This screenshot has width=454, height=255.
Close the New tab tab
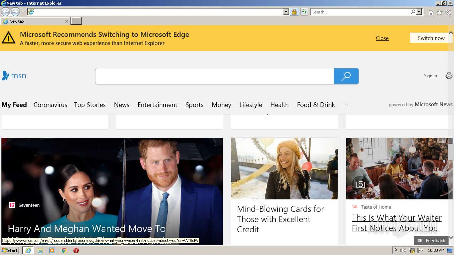(x=66, y=21)
